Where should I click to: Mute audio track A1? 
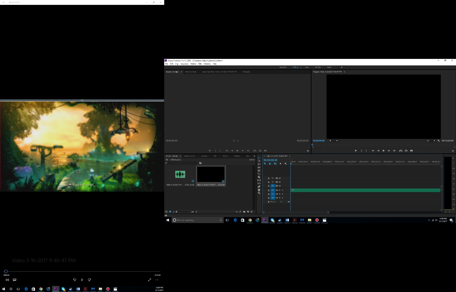coord(280,190)
